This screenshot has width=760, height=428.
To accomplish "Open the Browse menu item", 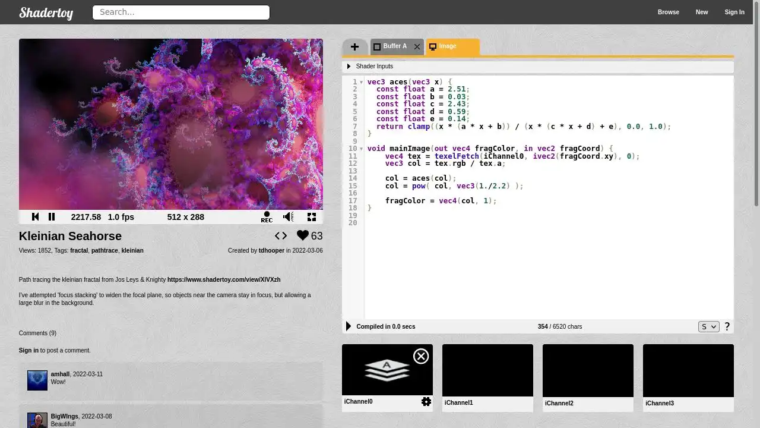I will [x=669, y=12].
